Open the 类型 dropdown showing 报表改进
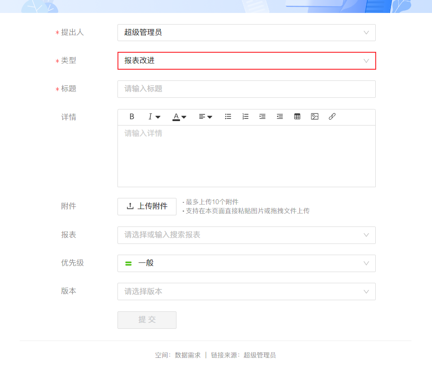Viewport: 432px width, 365px height. click(x=247, y=61)
